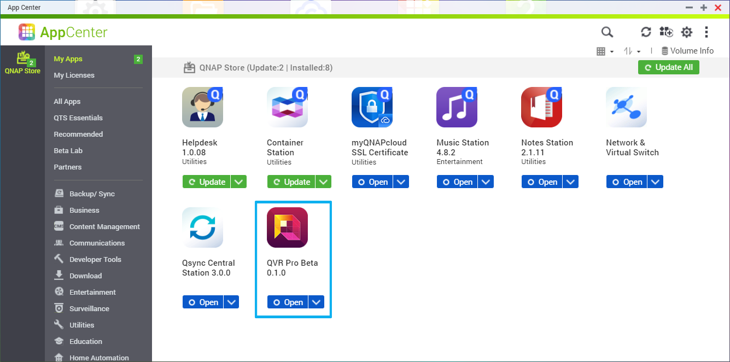This screenshot has height=362, width=730.
Task: Open the Container Station app icon
Action: coord(287,107)
